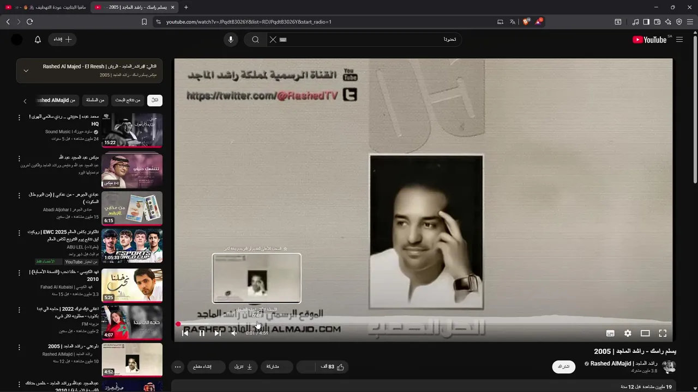The height and width of the screenshot is (392, 698).
Task: Reload the page in browser
Action: tap(29, 22)
